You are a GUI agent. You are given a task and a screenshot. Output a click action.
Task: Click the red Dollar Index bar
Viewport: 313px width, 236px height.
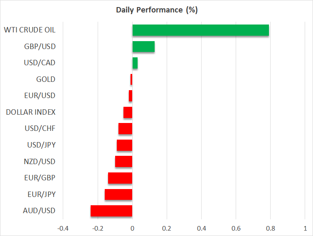(128, 112)
